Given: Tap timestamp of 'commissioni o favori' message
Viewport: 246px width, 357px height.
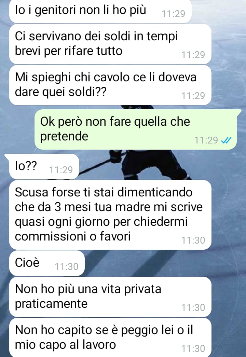Looking at the screenshot, I should [193, 241].
